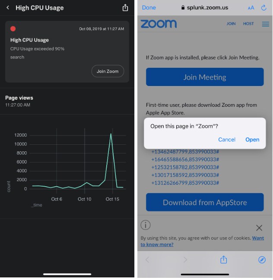
Task: Choose Open in the Zoom dialog
Action: pyautogui.click(x=252, y=140)
